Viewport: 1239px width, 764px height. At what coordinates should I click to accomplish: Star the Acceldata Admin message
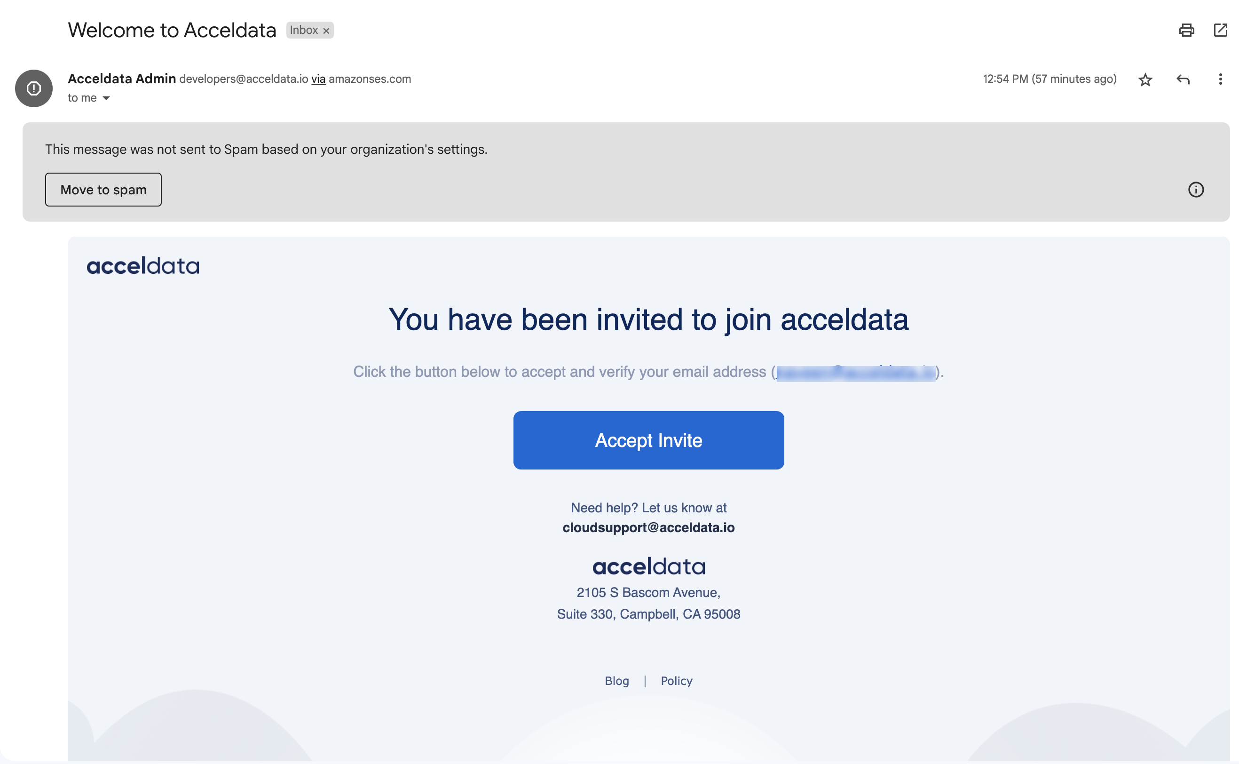pos(1145,80)
